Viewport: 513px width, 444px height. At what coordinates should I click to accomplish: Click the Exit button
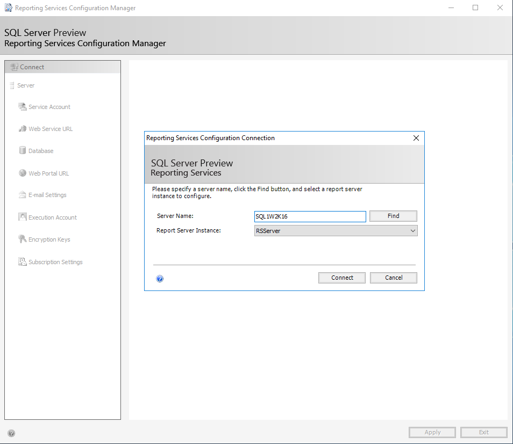[484, 432]
